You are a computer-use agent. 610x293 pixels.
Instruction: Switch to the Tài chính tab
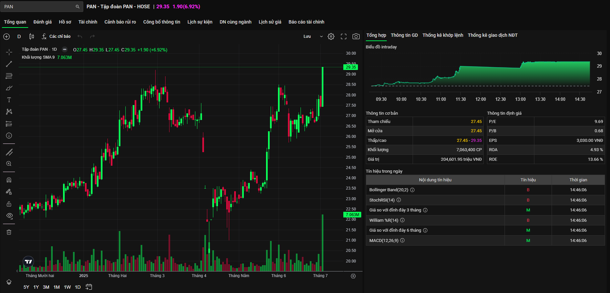click(88, 22)
